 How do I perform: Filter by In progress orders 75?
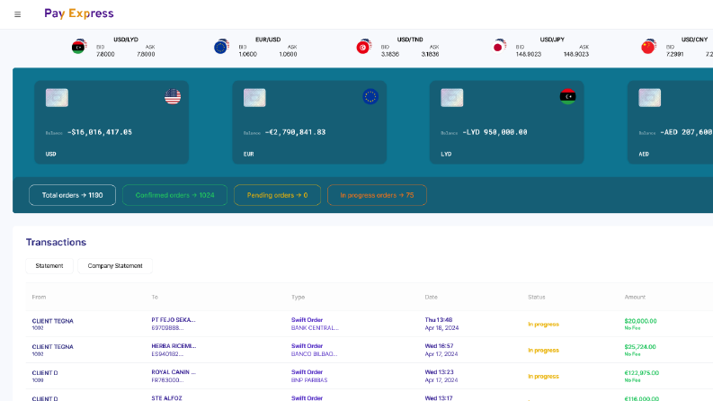pos(377,195)
